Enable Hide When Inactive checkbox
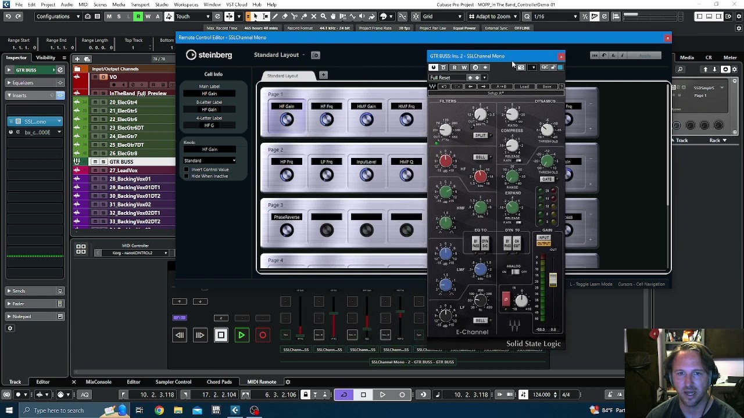The height and width of the screenshot is (418, 744). pos(187,176)
